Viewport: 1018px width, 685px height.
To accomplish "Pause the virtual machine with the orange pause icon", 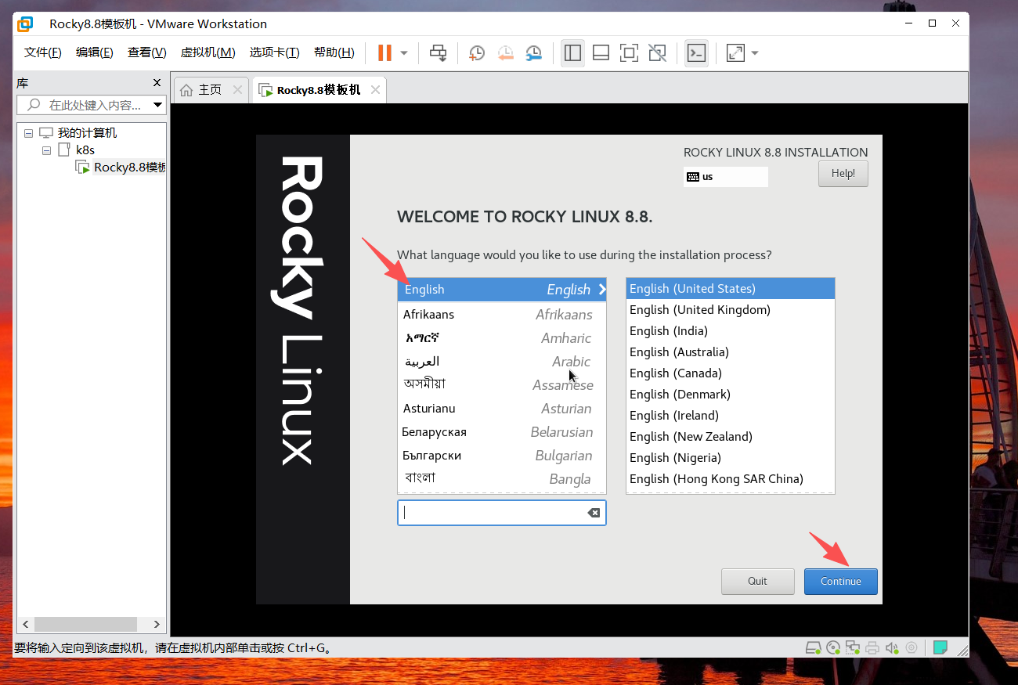I will [x=384, y=52].
